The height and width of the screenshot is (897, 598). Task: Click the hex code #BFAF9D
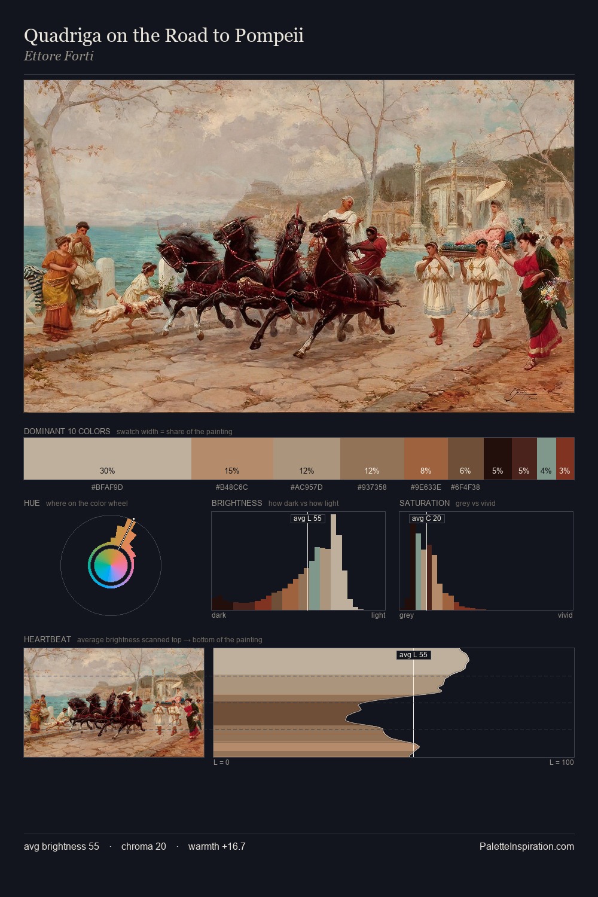(x=107, y=487)
